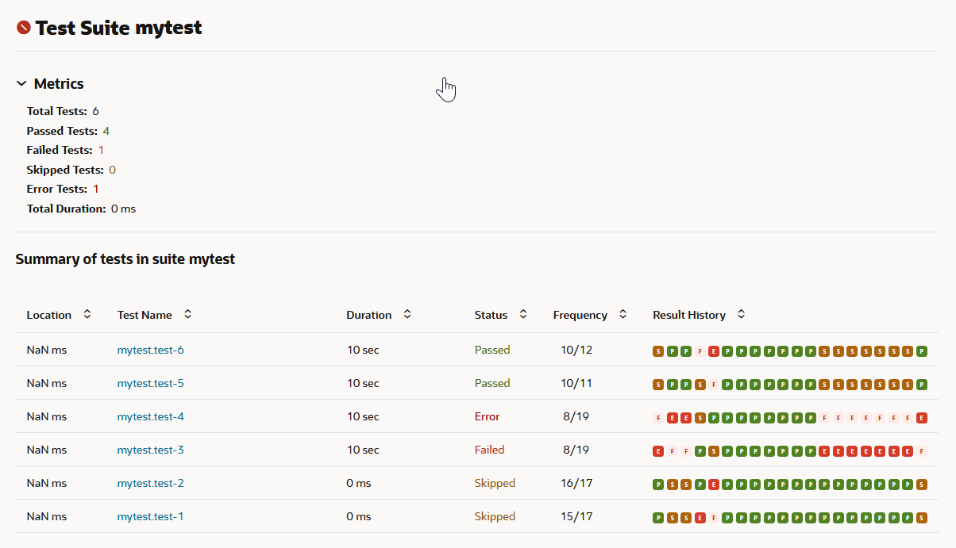
Task: Click the Passed Tests: 4 metric
Action: pyautogui.click(x=68, y=131)
